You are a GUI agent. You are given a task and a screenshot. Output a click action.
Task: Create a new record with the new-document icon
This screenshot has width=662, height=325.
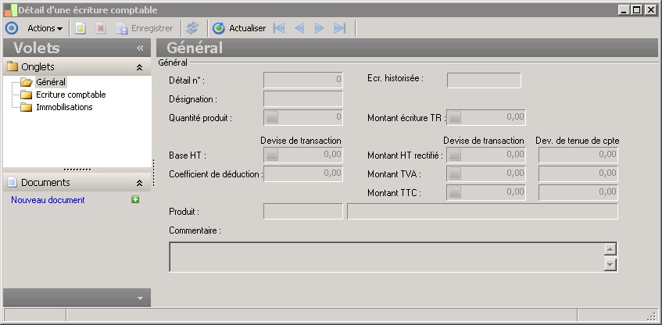pos(81,28)
